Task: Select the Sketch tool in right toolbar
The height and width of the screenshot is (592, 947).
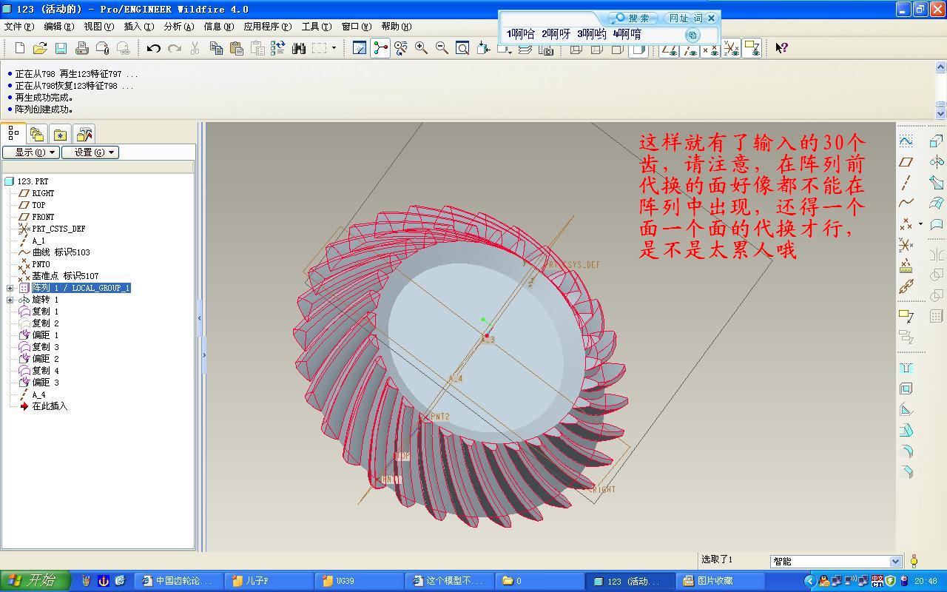Action: coord(906,141)
